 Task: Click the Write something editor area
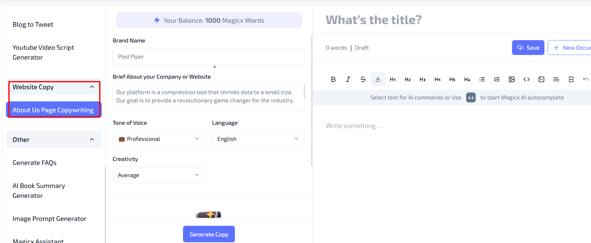(x=354, y=126)
